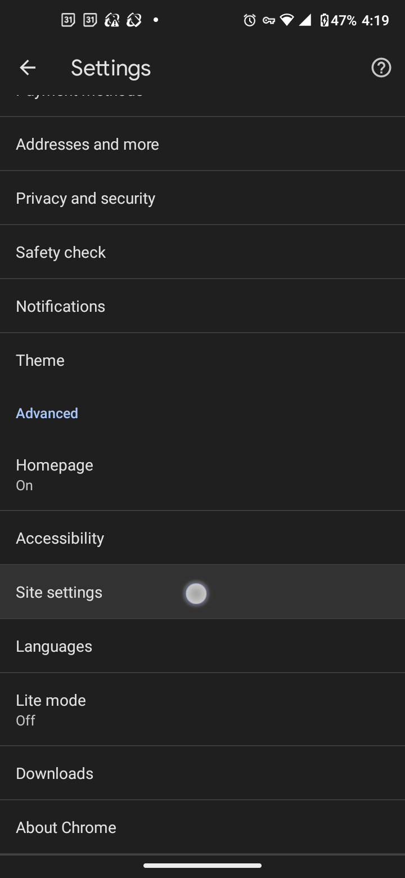Image resolution: width=405 pixels, height=878 pixels.
Task: Select Site settings entry
Action: [x=202, y=592]
